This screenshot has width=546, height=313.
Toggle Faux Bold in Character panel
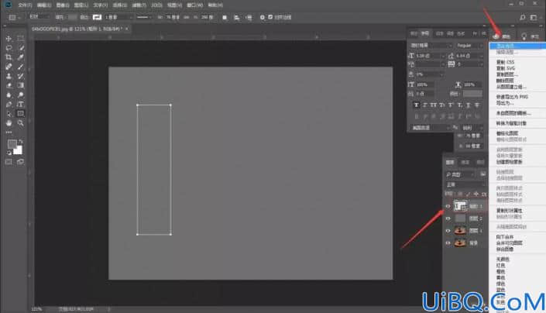tap(416, 105)
